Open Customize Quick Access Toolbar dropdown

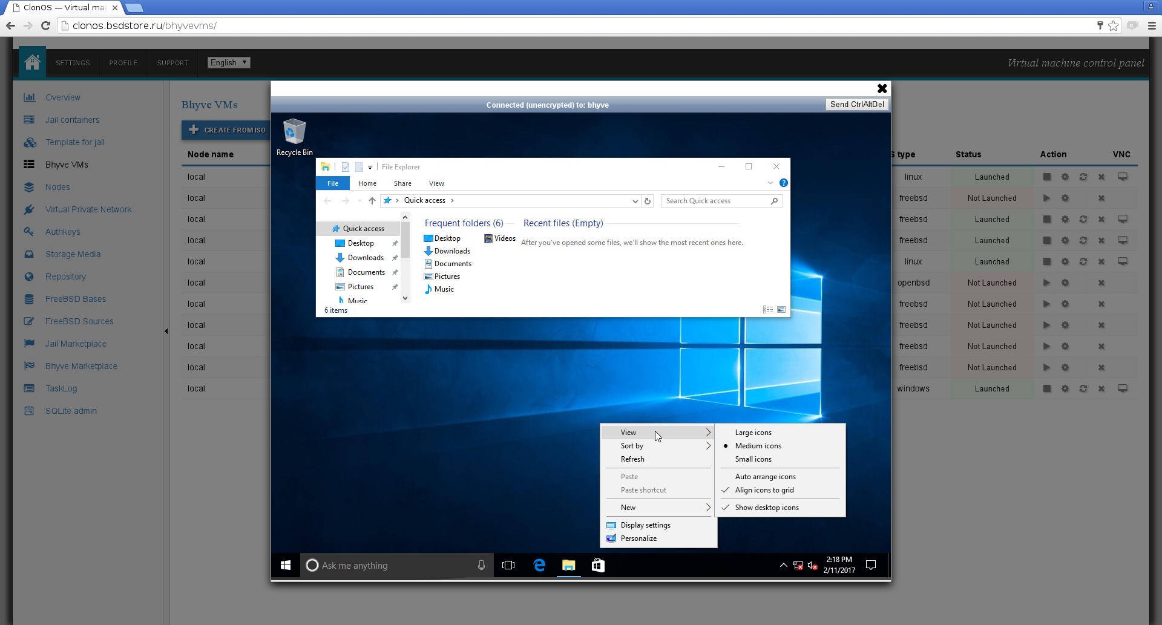click(x=370, y=167)
